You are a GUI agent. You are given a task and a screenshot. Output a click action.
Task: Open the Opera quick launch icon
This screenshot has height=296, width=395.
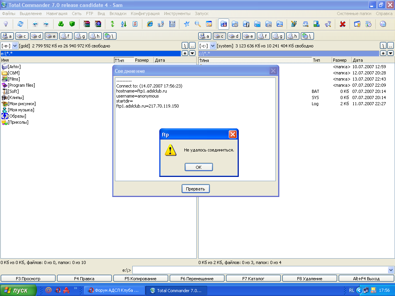point(58,290)
